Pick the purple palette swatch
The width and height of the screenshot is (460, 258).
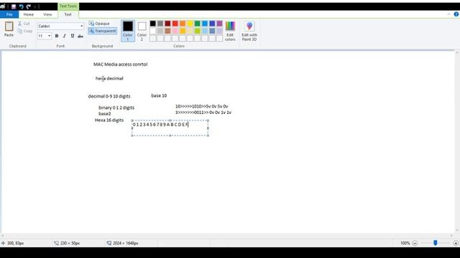[x=220, y=24]
